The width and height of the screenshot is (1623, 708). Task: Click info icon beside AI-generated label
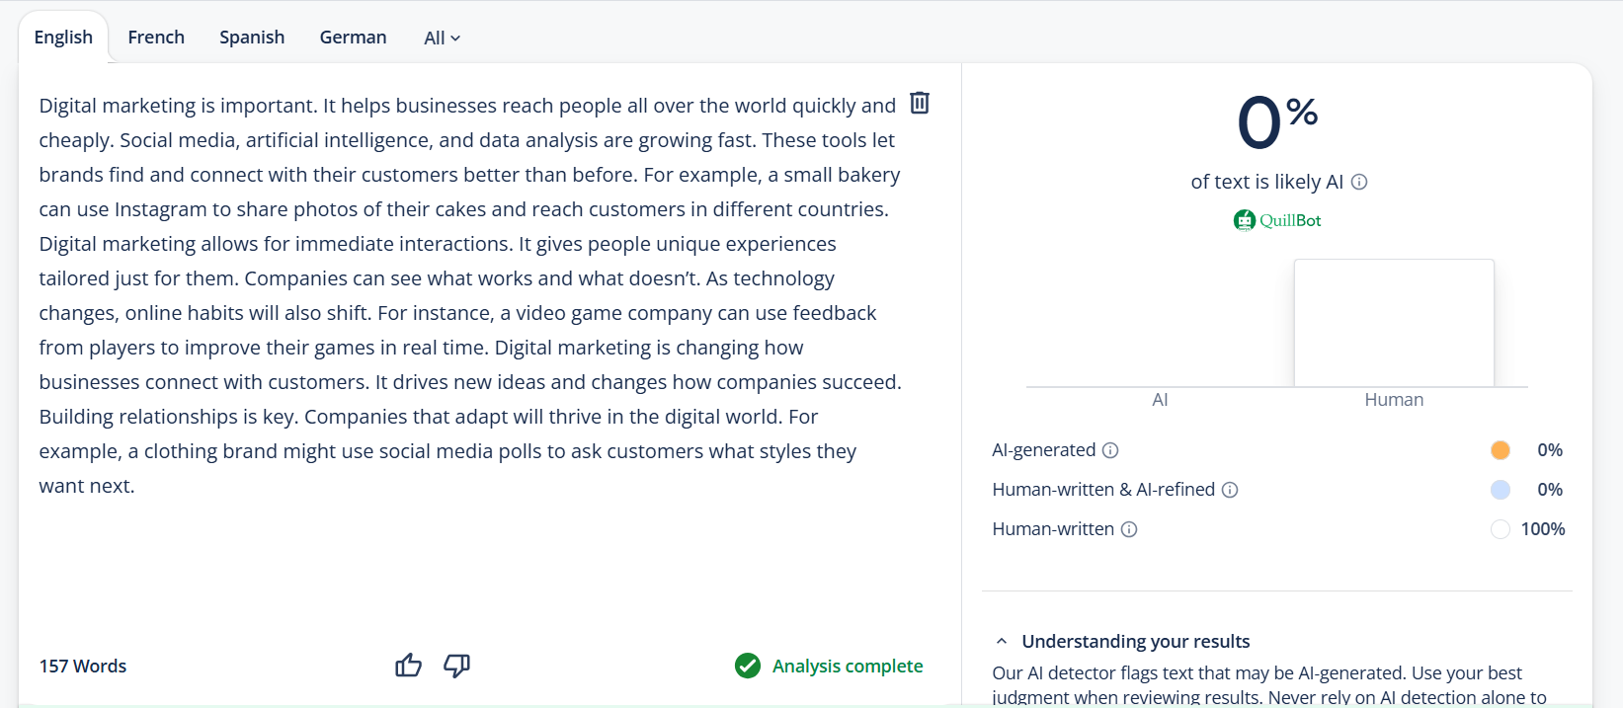(1110, 450)
